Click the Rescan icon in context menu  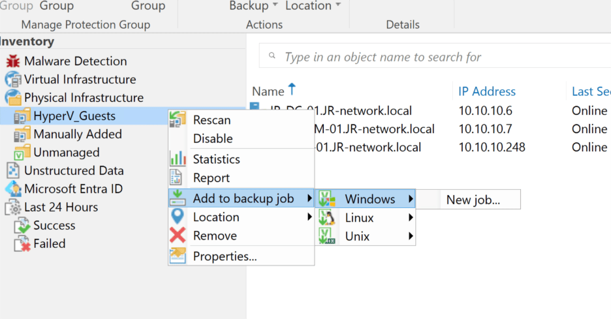[177, 120]
